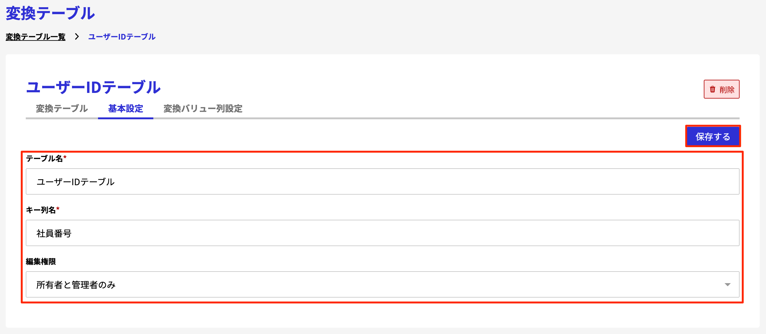
Task: Click the red asterisk beside キー列名
Action: [58, 208]
